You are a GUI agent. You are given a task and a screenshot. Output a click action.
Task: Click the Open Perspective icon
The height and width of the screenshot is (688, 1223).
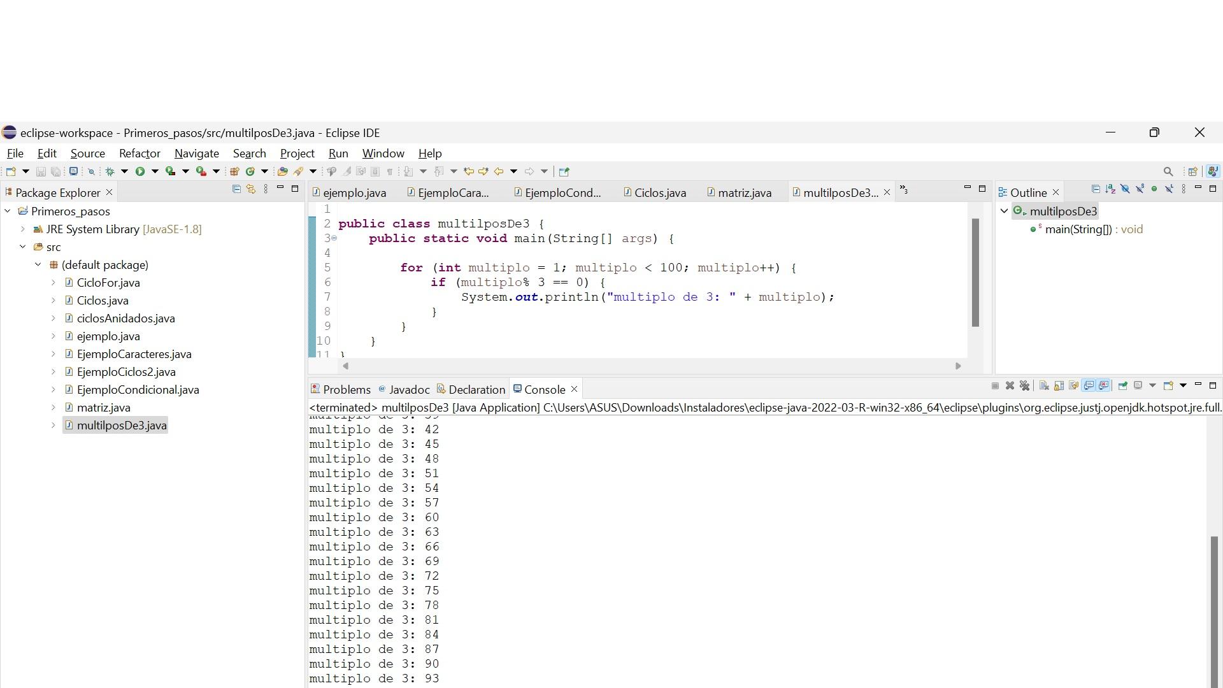coord(1193,171)
